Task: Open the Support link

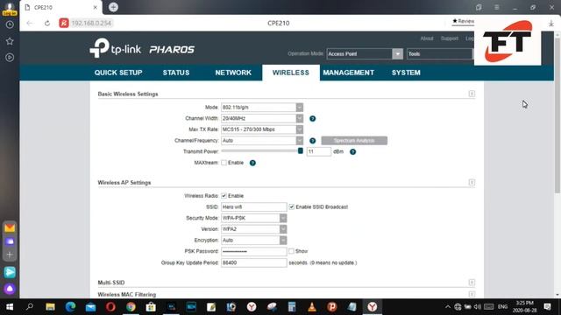Action: pos(450,38)
